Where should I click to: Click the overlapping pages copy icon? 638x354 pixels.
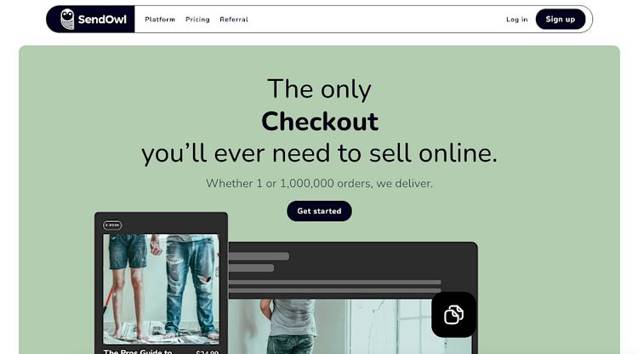coord(453,315)
